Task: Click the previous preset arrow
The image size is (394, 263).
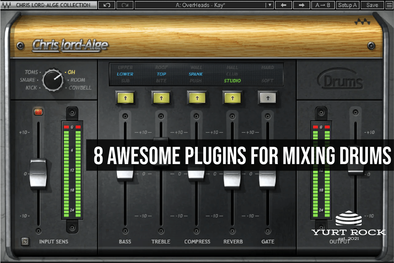Action: 283,5
